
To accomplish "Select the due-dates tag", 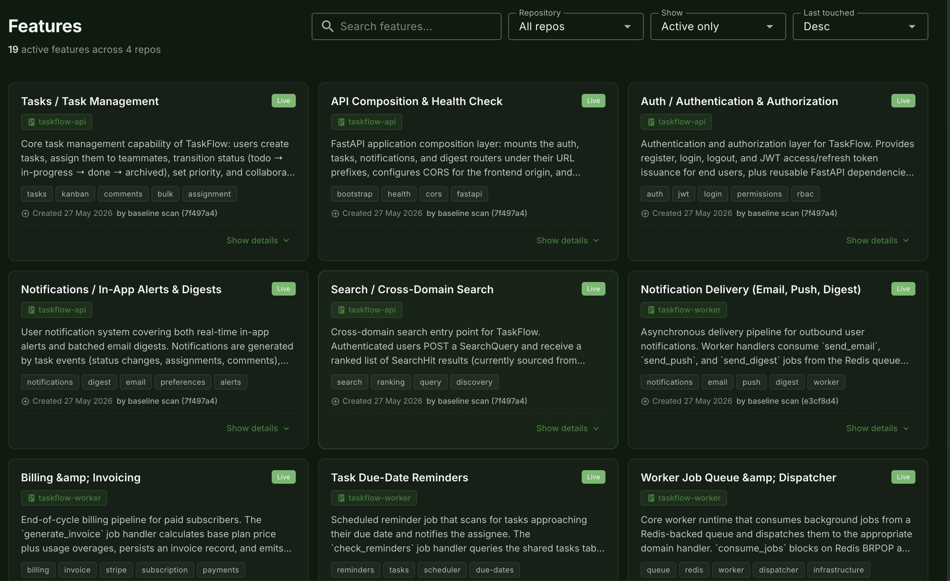I will [x=495, y=570].
